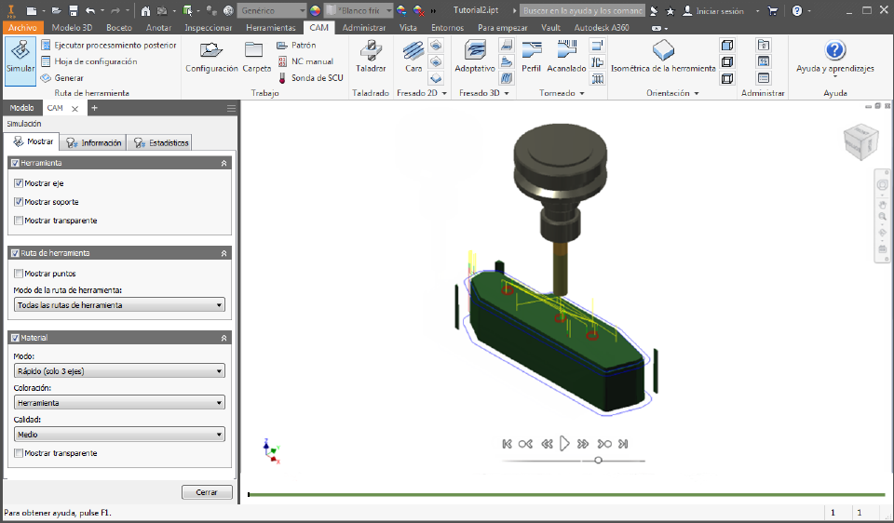Enable Mostrar transparente under Herramienta

coord(19,221)
